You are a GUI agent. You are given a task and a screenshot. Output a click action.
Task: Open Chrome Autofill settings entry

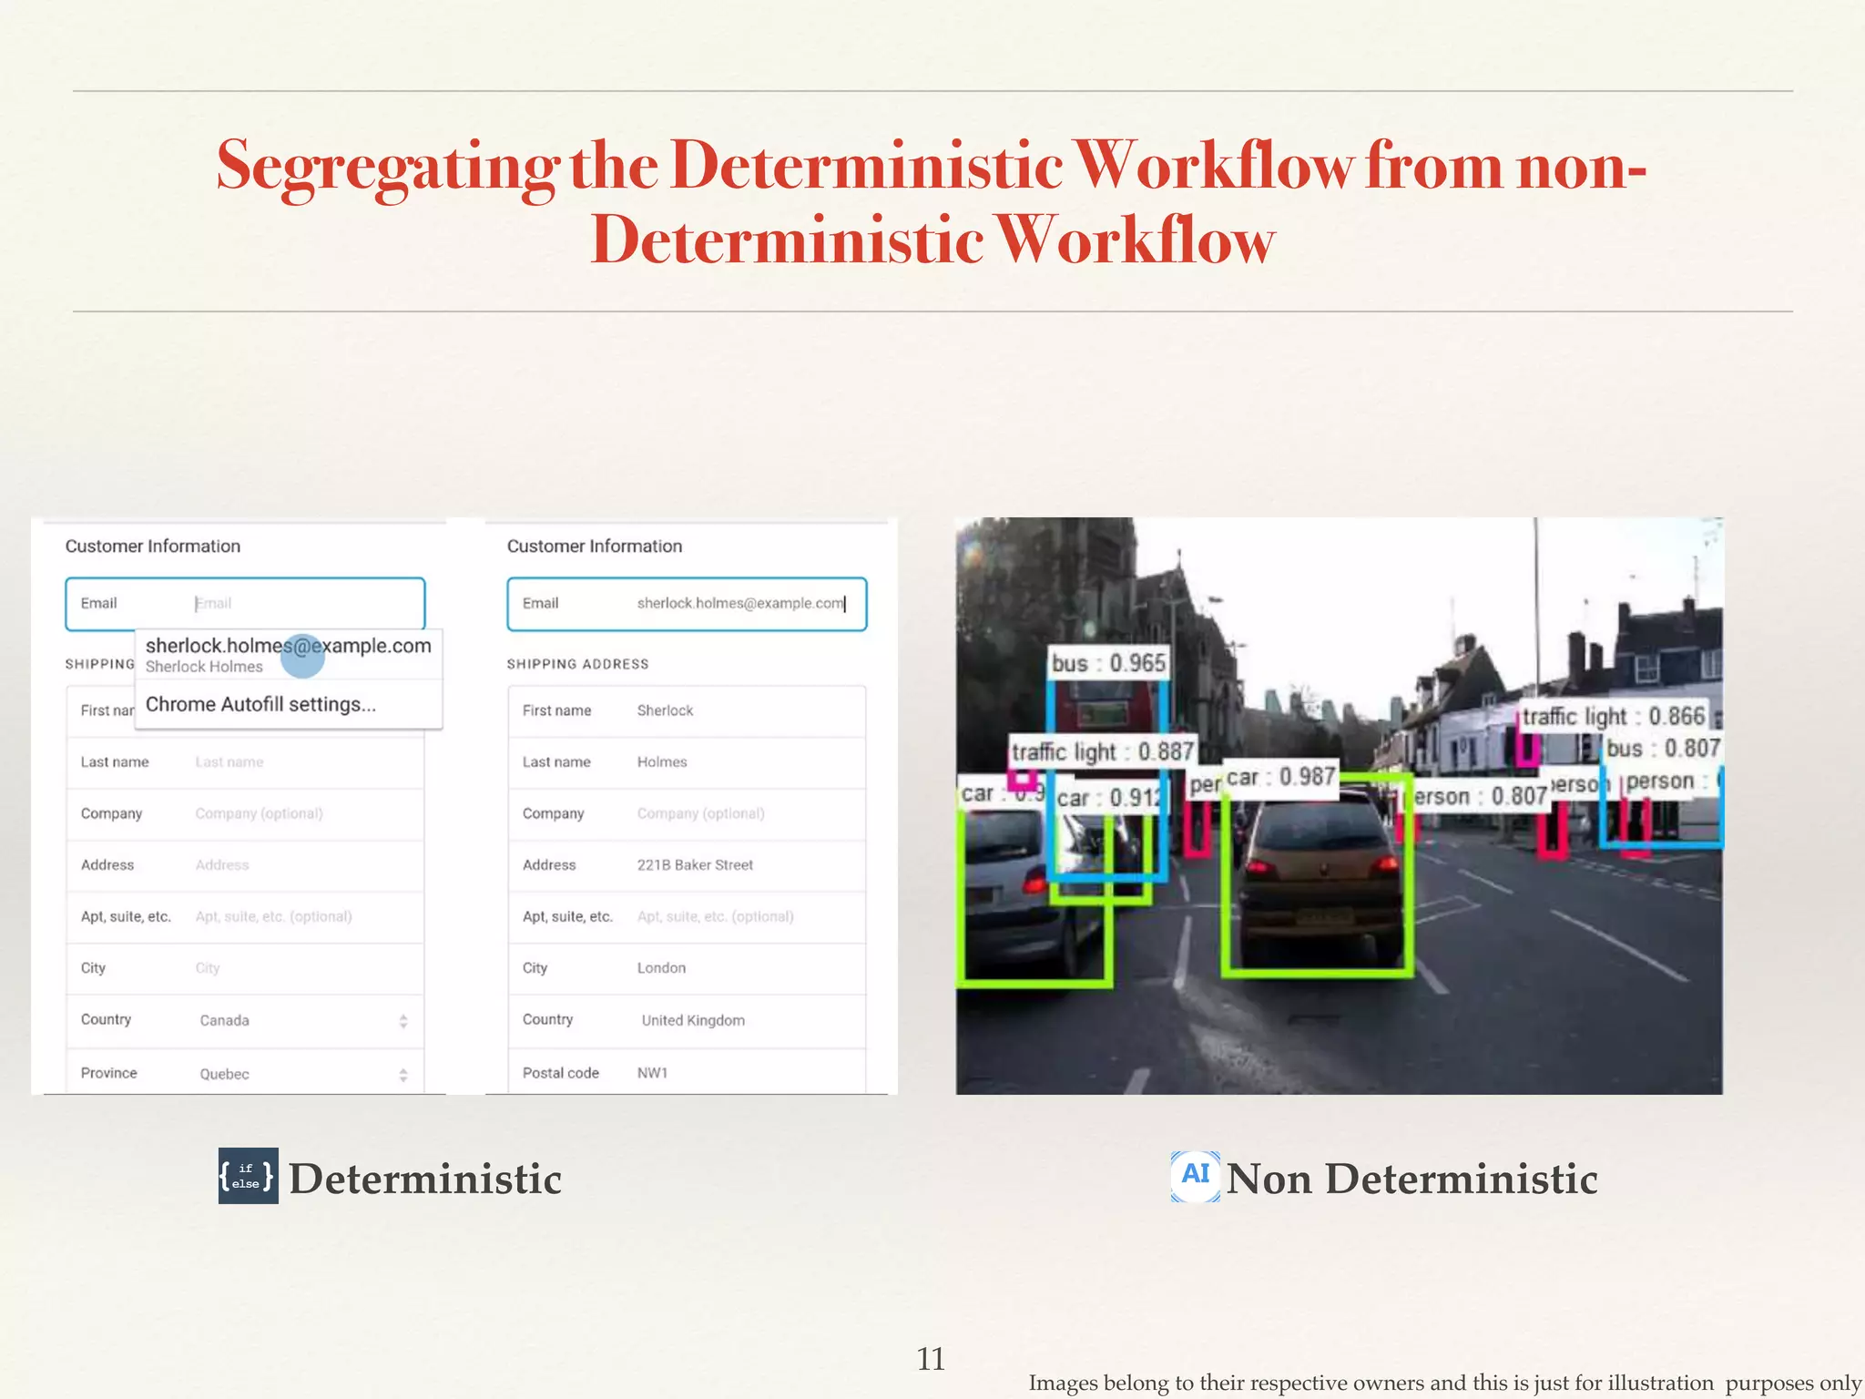[x=260, y=704]
